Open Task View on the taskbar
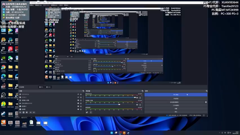This screenshot has height=135, width=240. point(116,133)
